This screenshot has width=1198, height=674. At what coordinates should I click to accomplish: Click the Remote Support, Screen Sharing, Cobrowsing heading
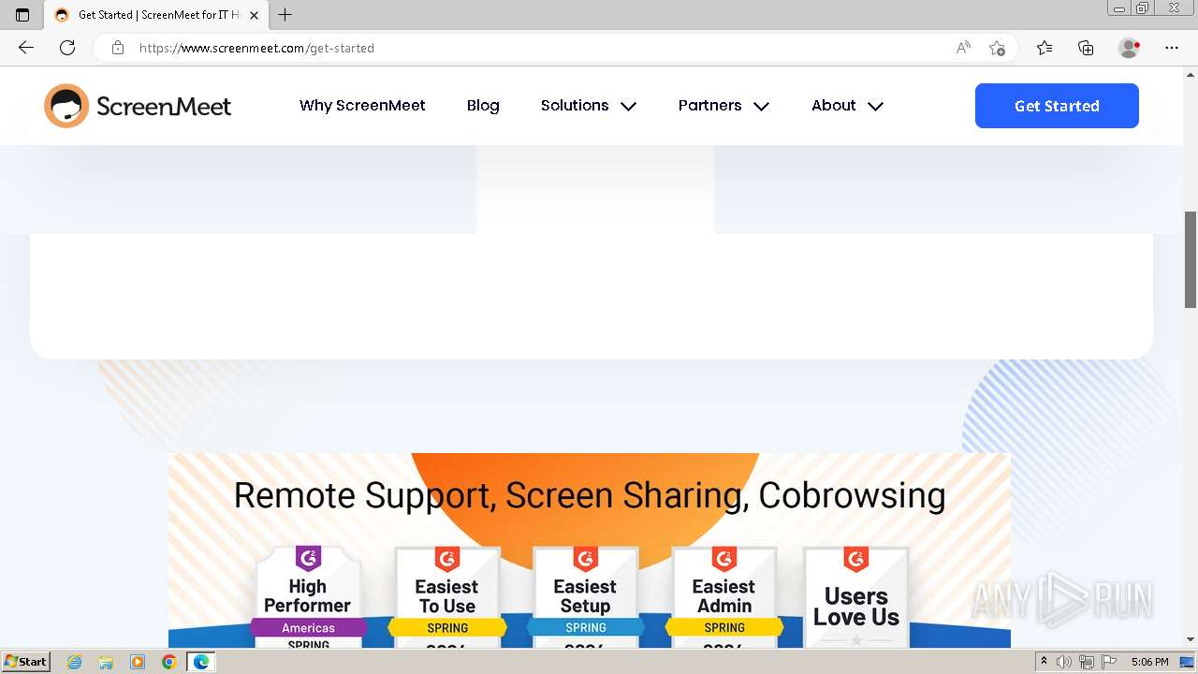590,495
